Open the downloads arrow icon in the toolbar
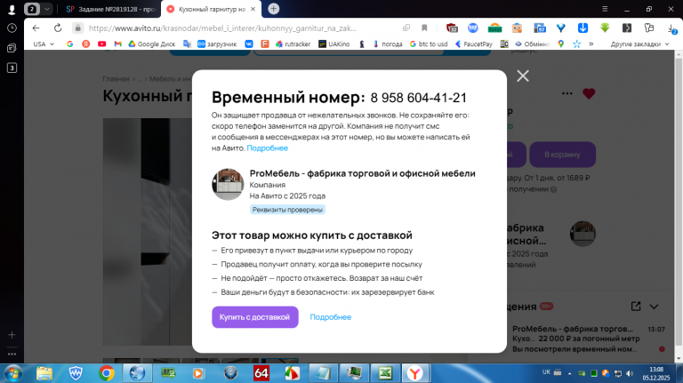Screen dimensions: 683x383 click(672, 28)
